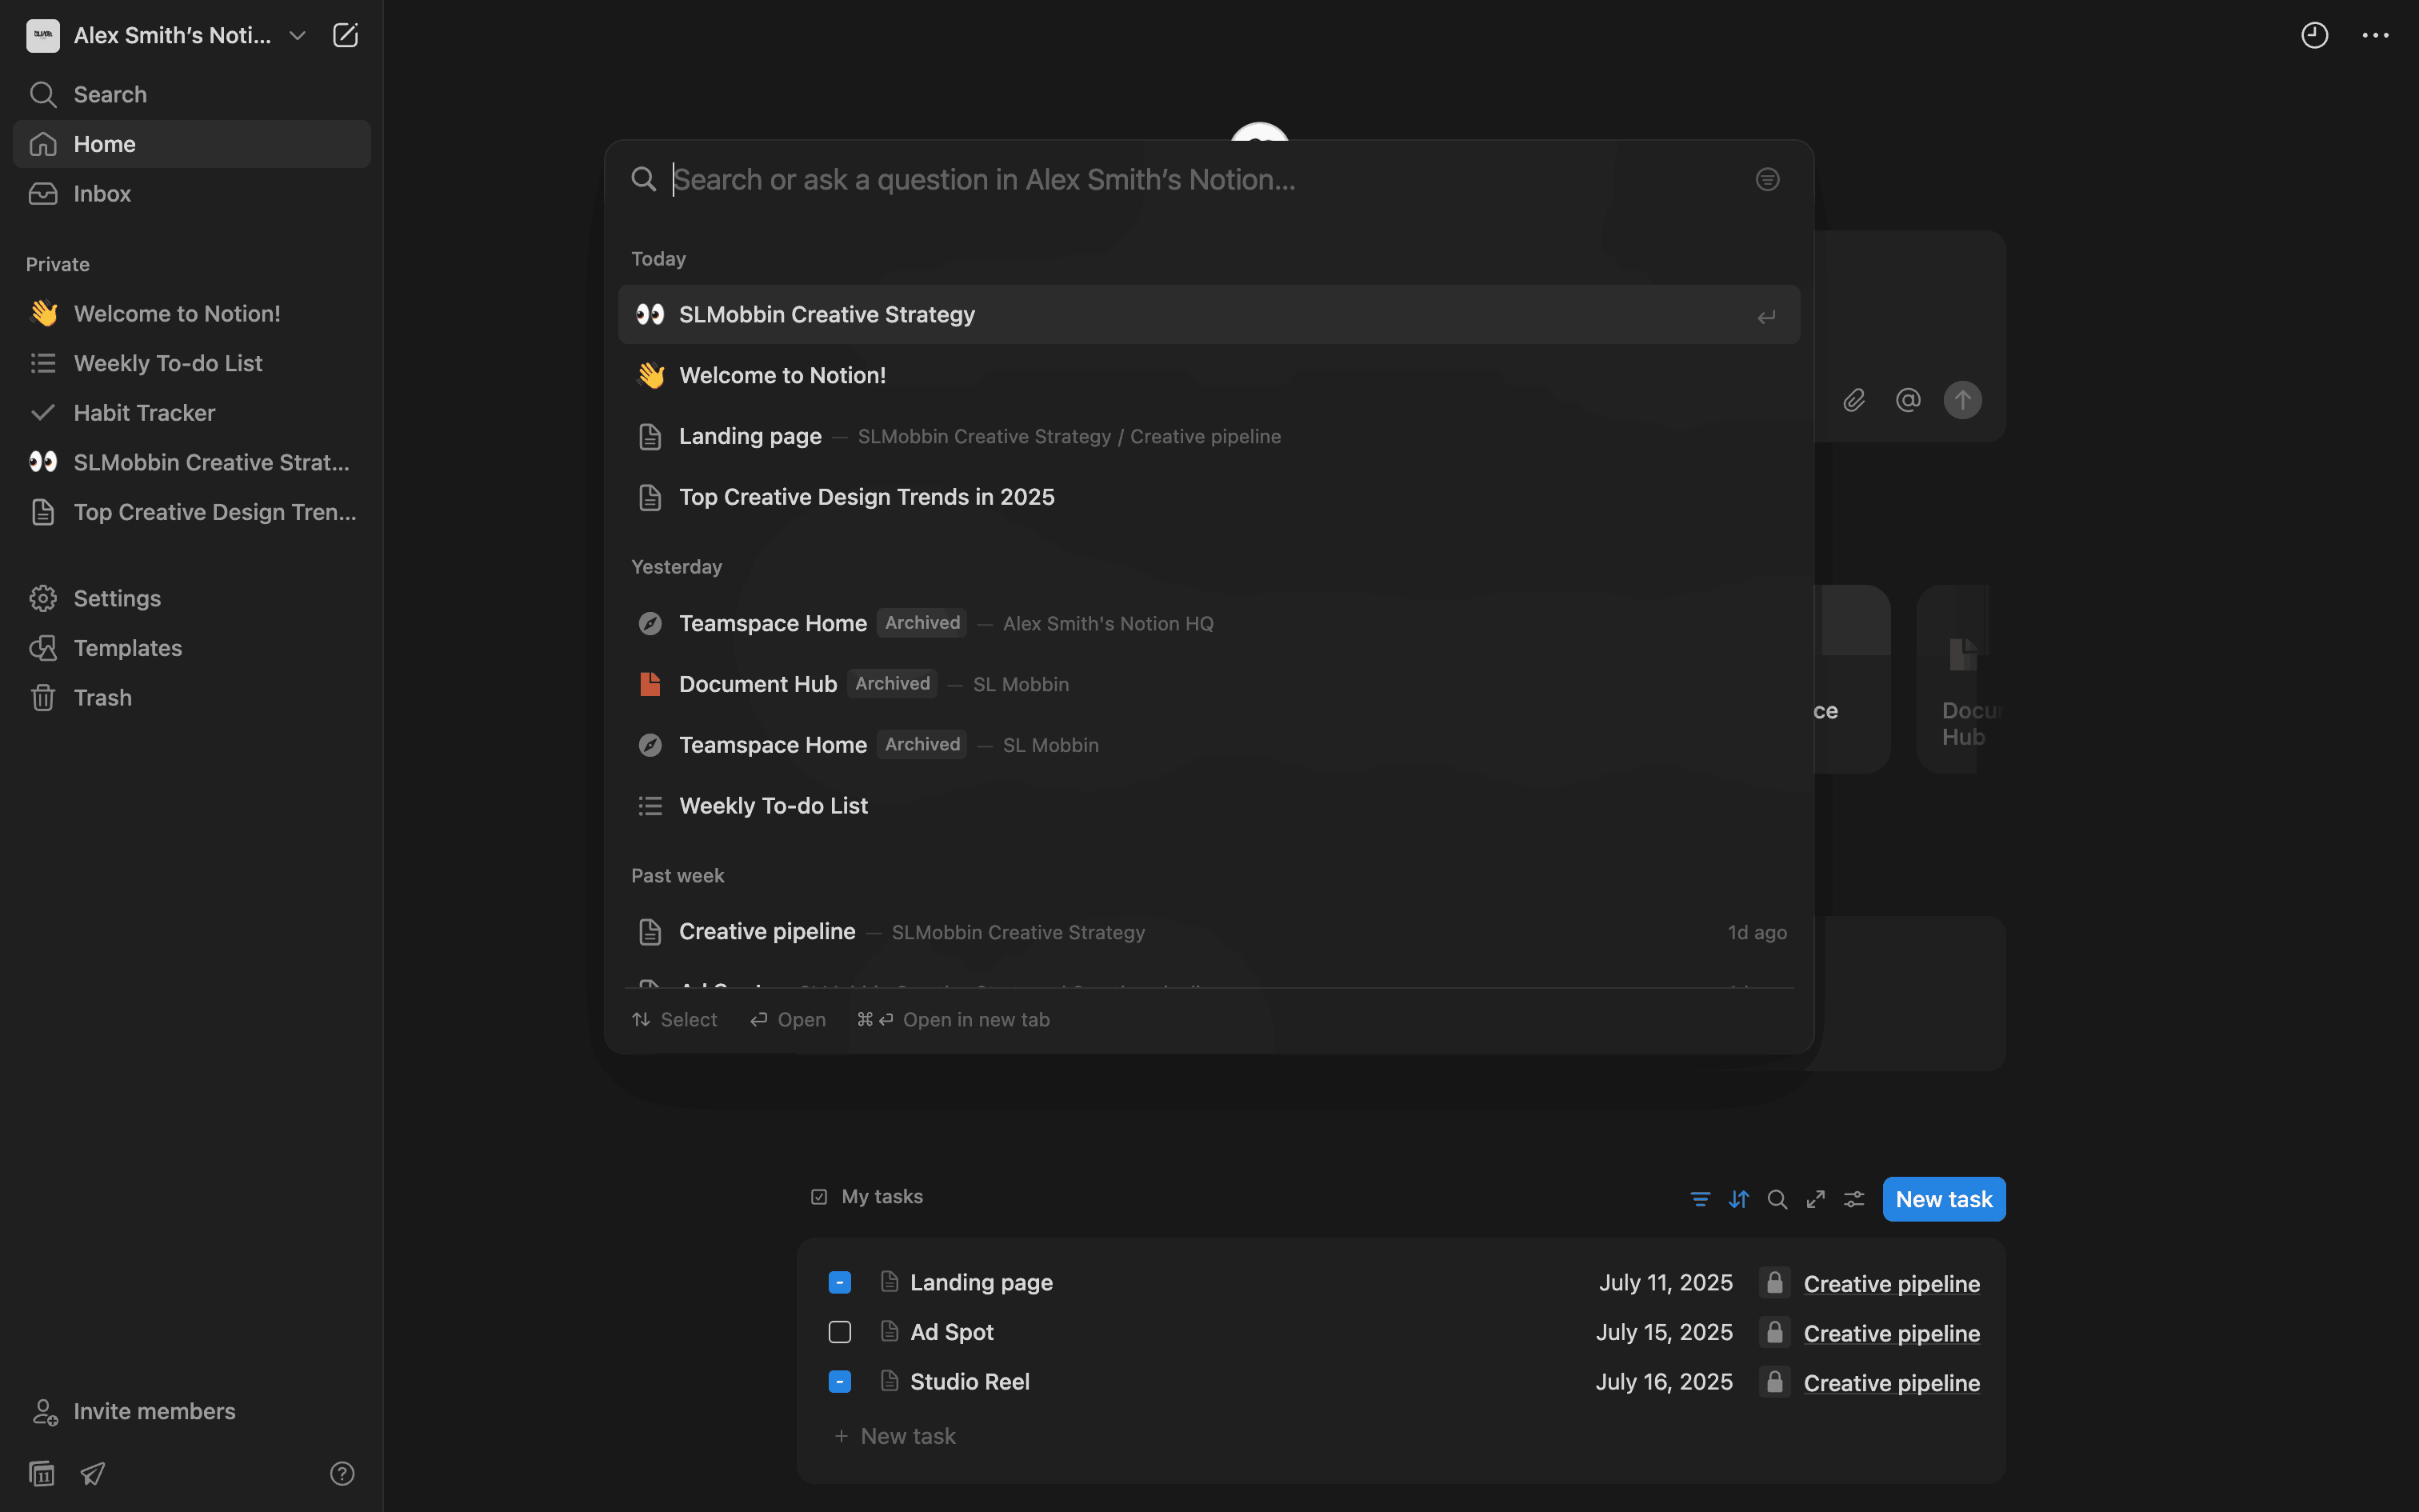This screenshot has width=2419, height=1512.
Task: Open the template gallery icon in the sidebar footer
Action: (x=42, y=1473)
